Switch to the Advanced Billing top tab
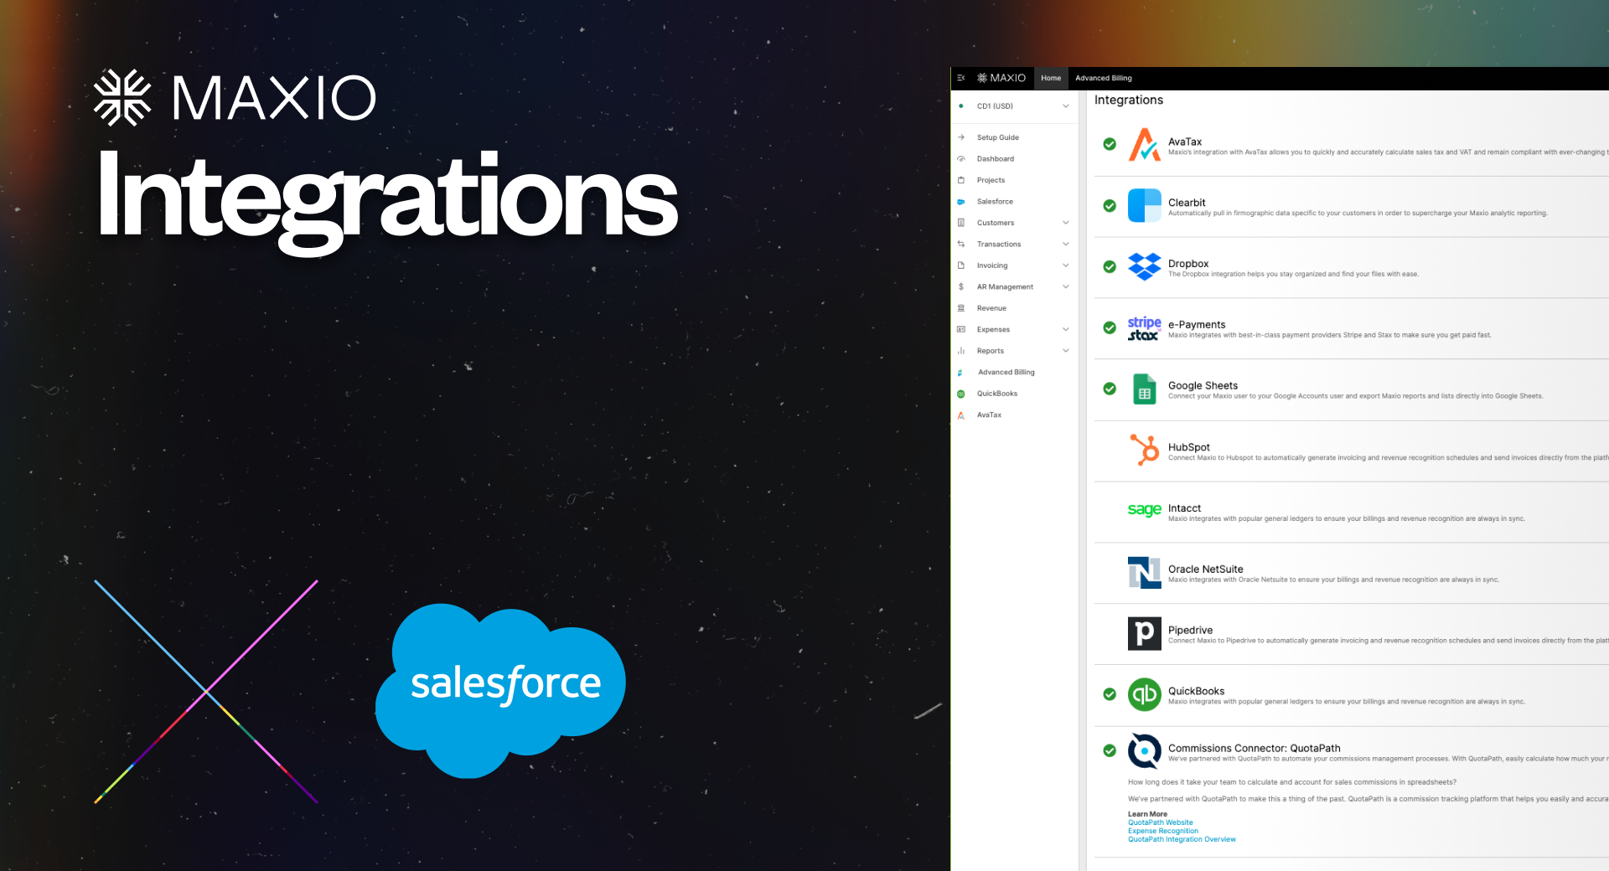 tap(1104, 78)
